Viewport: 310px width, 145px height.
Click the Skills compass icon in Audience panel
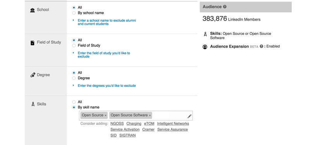(x=205, y=34)
